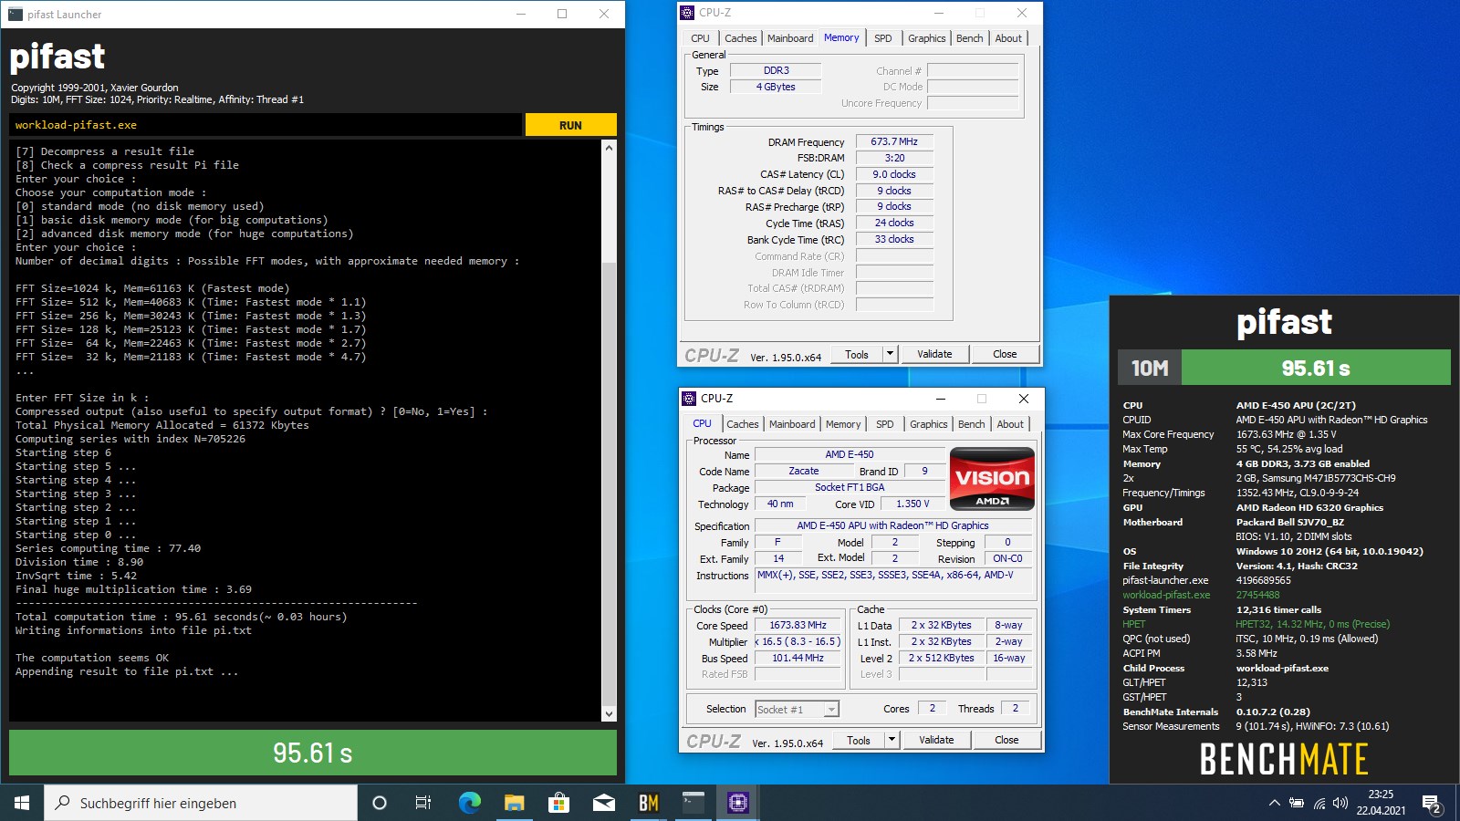Switch to pifast console taskbar icon

693,803
